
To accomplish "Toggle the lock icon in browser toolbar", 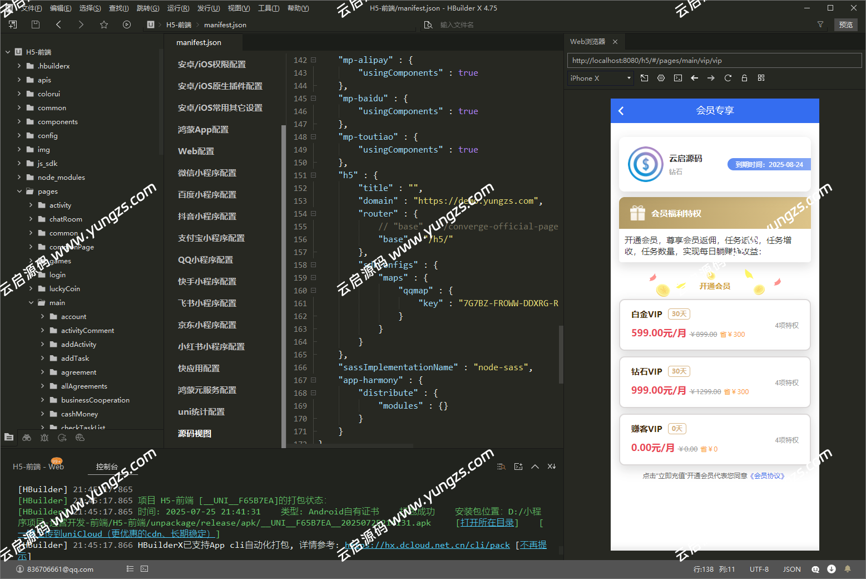I will pyautogui.click(x=744, y=78).
